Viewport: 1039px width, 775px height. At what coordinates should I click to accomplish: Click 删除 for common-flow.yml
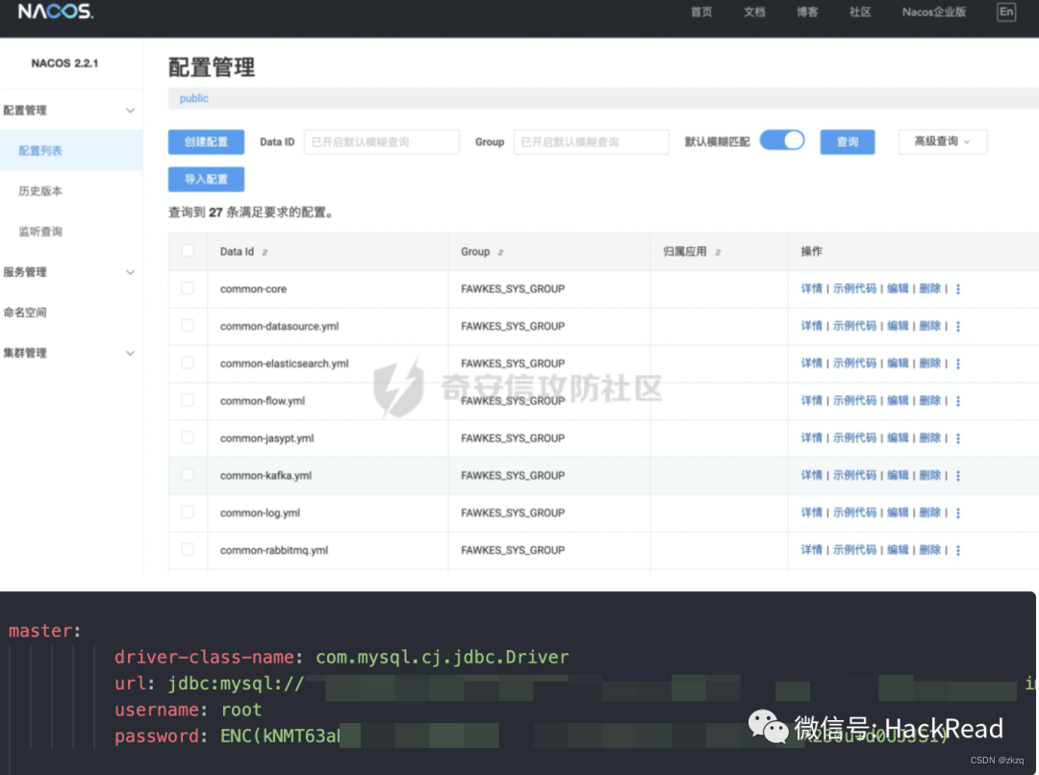(x=930, y=400)
